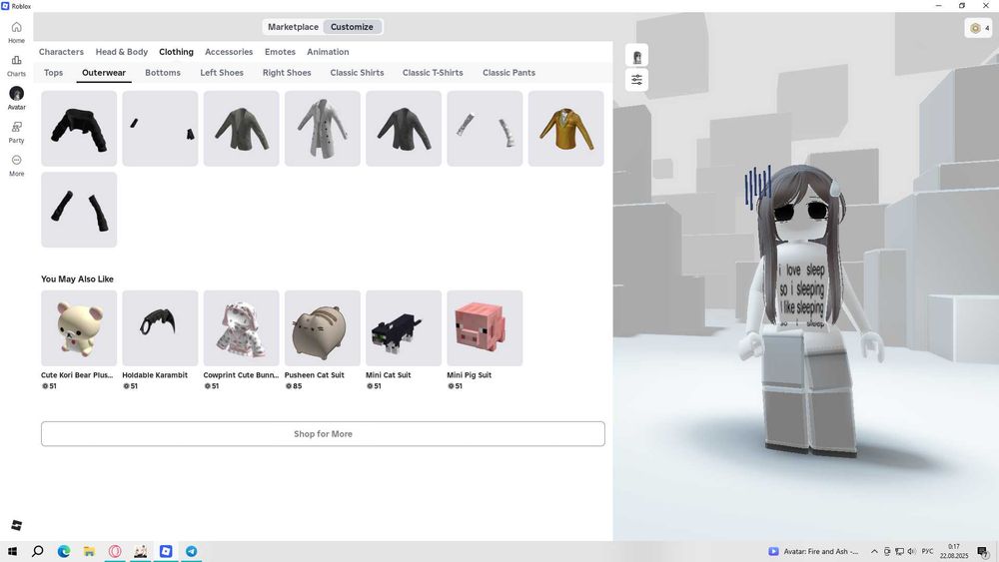Equip the dark green blazer item
This screenshot has width=999, height=562.
point(242,129)
